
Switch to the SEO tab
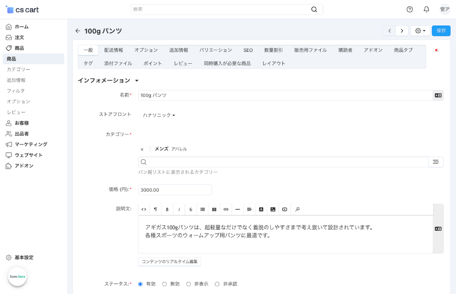[248, 50]
